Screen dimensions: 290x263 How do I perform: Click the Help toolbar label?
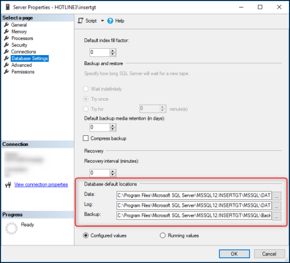[x=120, y=21]
